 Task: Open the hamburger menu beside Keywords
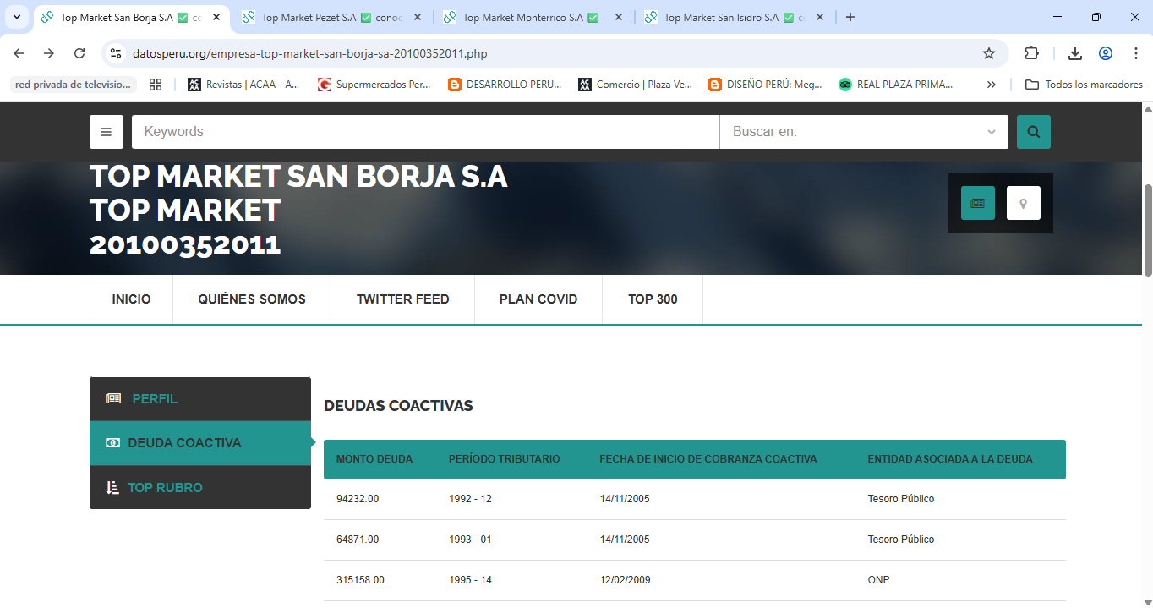click(107, 132)
